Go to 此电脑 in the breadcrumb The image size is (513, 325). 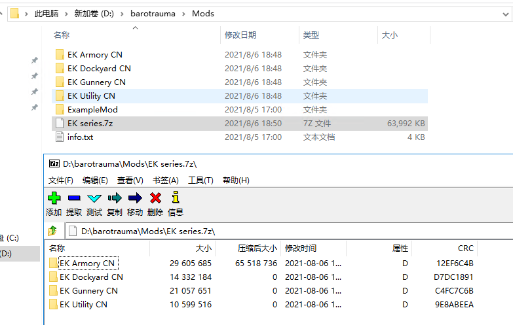click(47, 13)
